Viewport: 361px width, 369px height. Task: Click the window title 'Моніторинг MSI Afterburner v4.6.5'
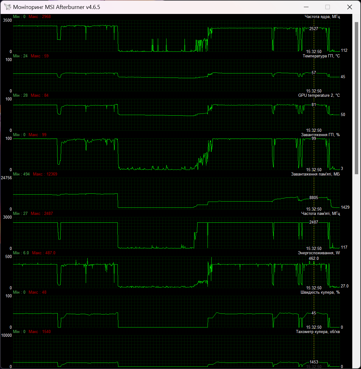coord(57,7)
